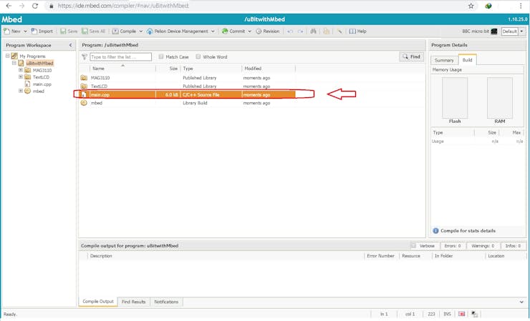Expand the TextLCD tree node

(21, 77)
